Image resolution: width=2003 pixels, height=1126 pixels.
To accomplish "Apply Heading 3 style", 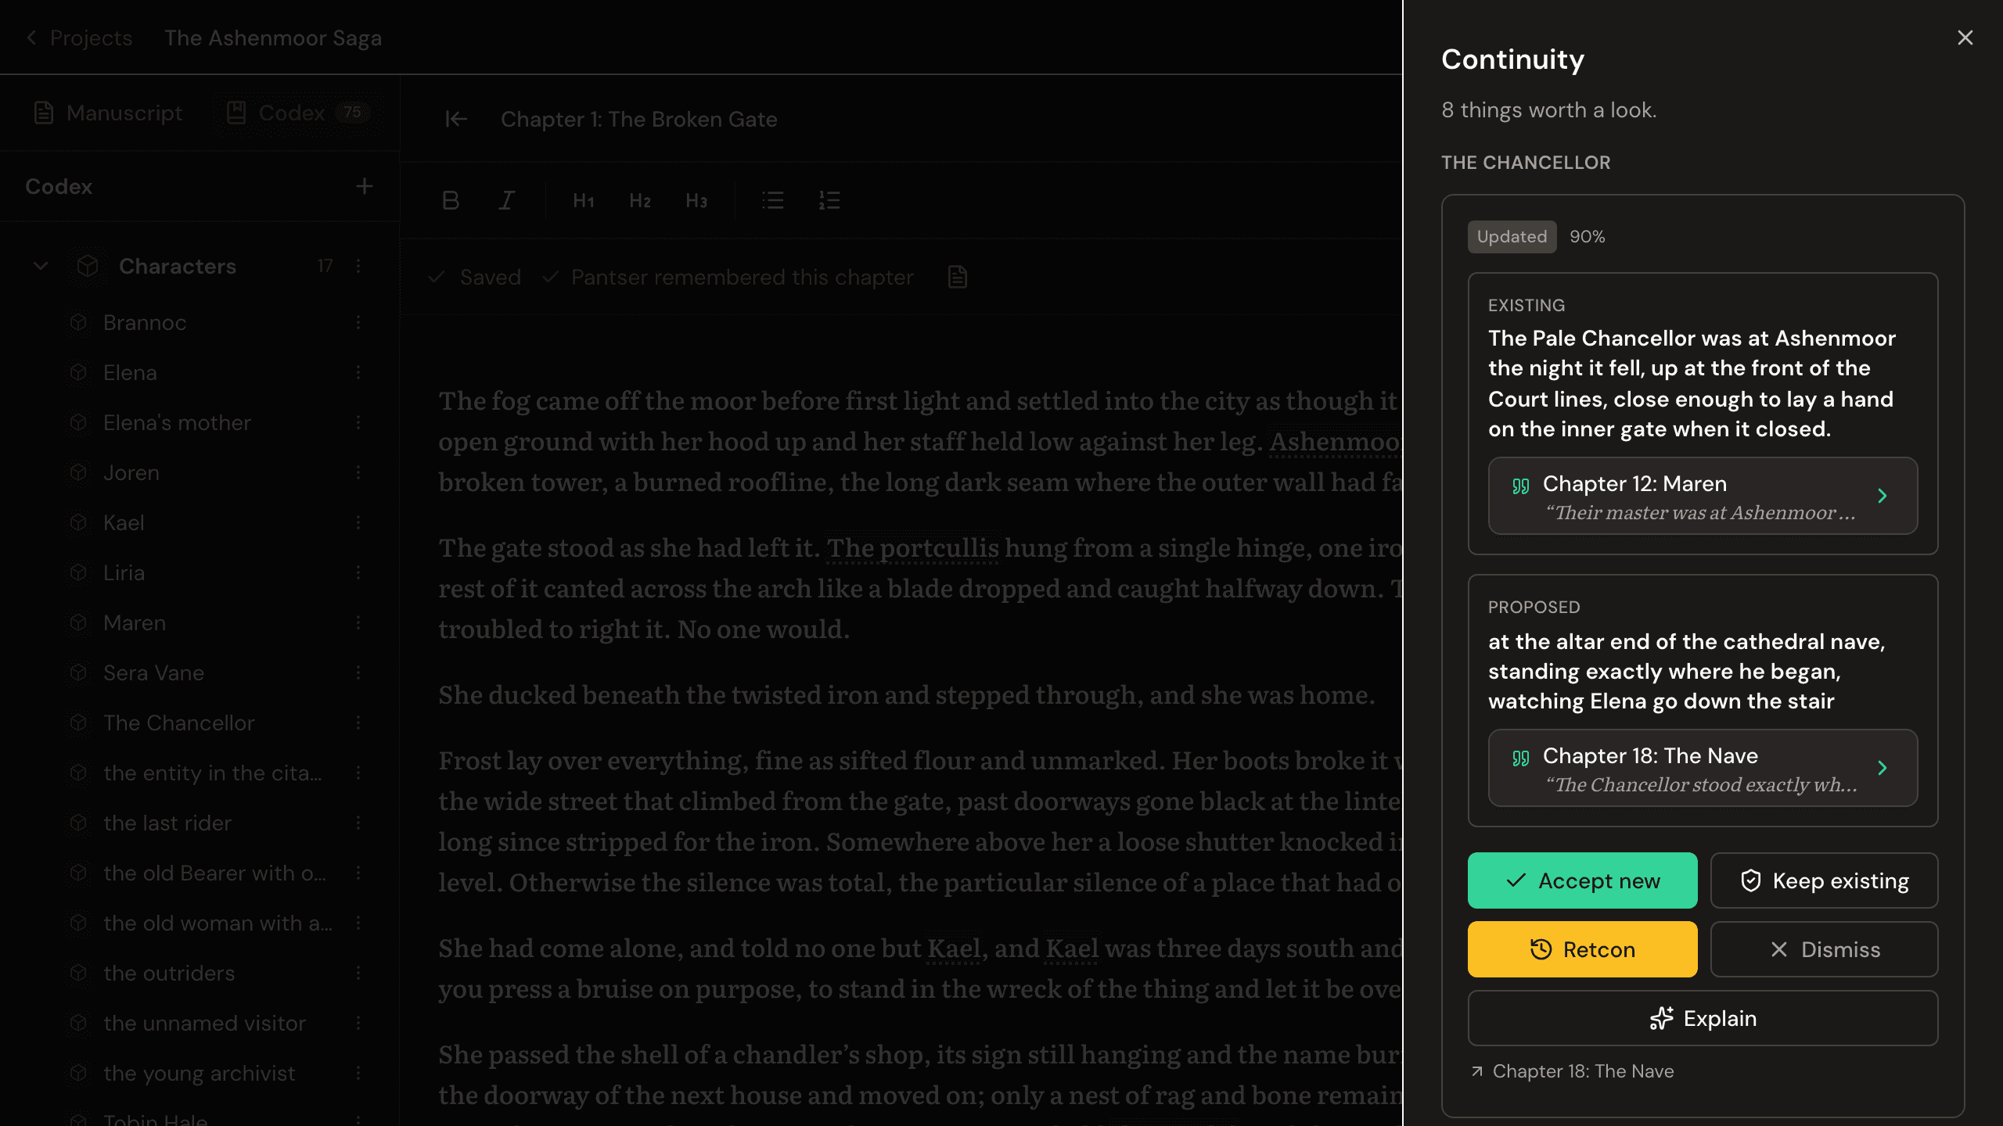I will [x=696, y=200].
